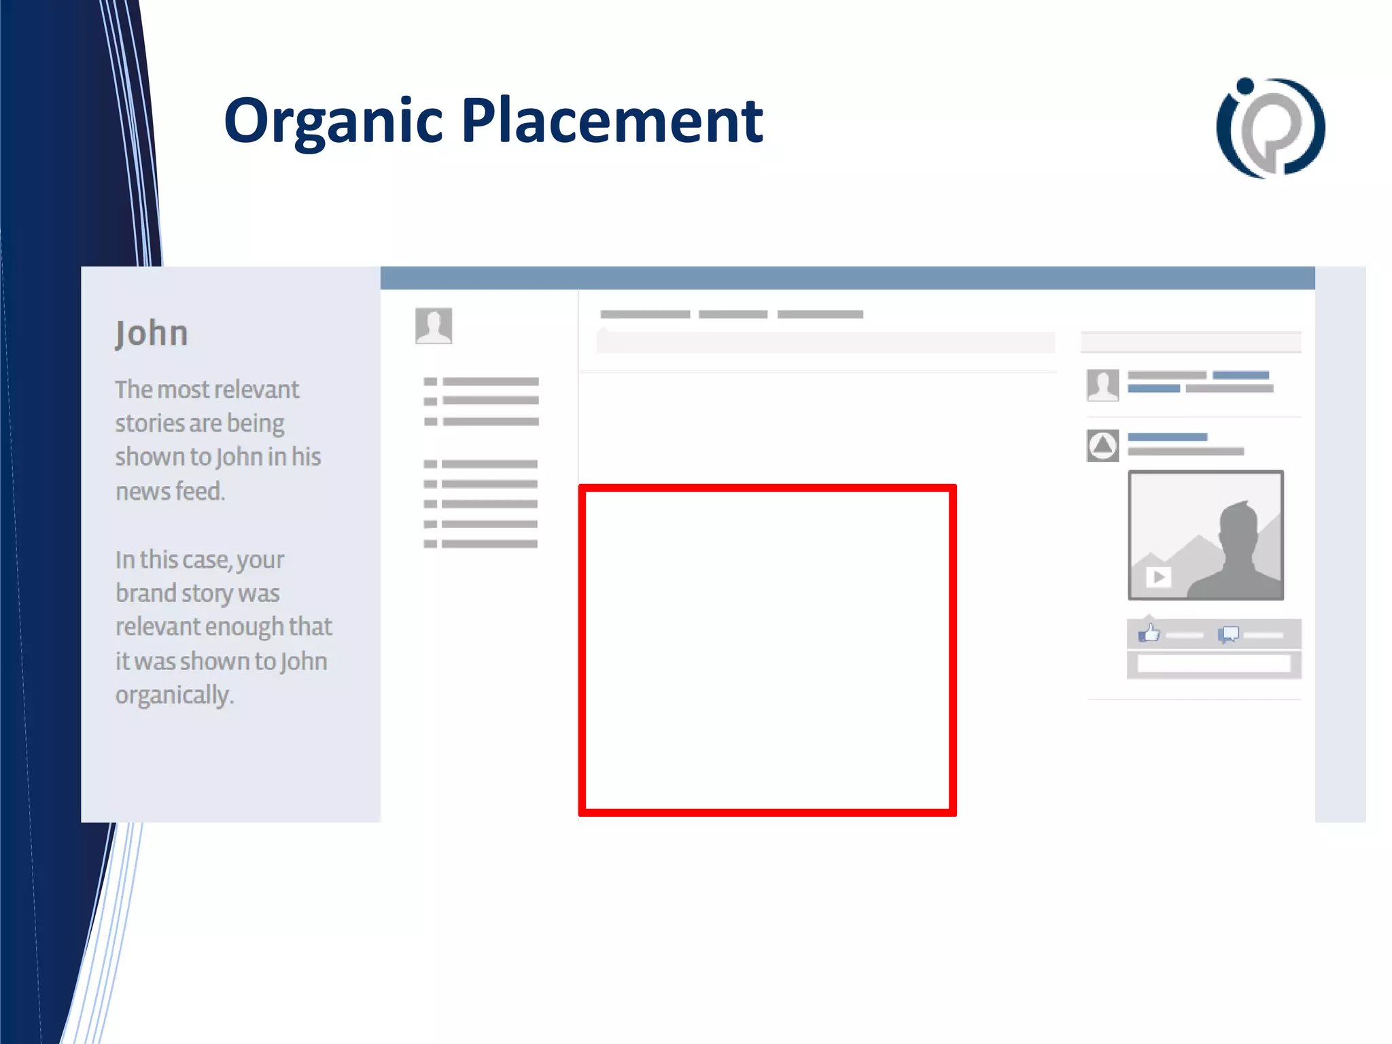Click the brand post's blue name link
Viewport: 1392px width, 1044px height.
coord(1167,437)
